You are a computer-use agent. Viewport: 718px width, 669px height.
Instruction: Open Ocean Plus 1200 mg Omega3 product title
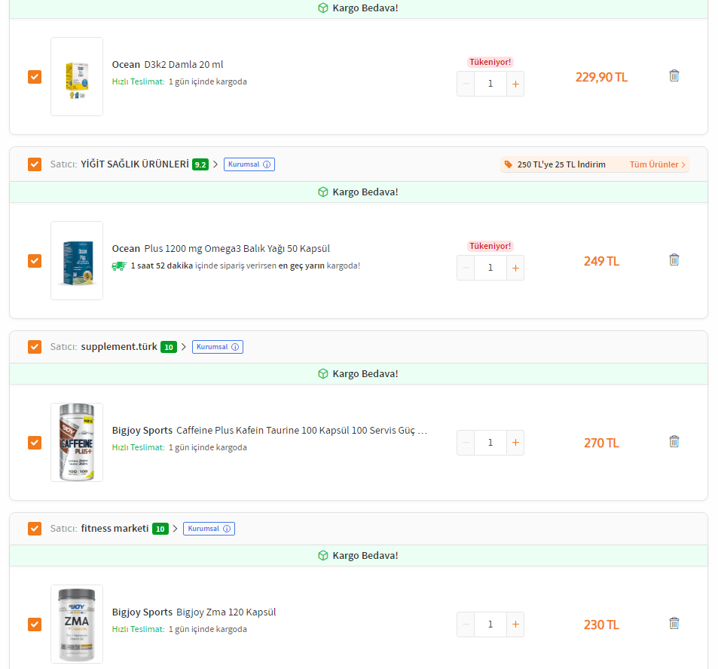point(221,249)
